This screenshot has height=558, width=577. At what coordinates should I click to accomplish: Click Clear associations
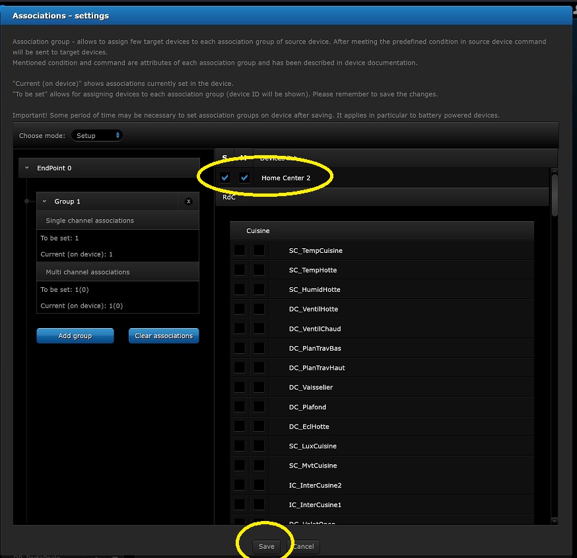click(164, 336)
